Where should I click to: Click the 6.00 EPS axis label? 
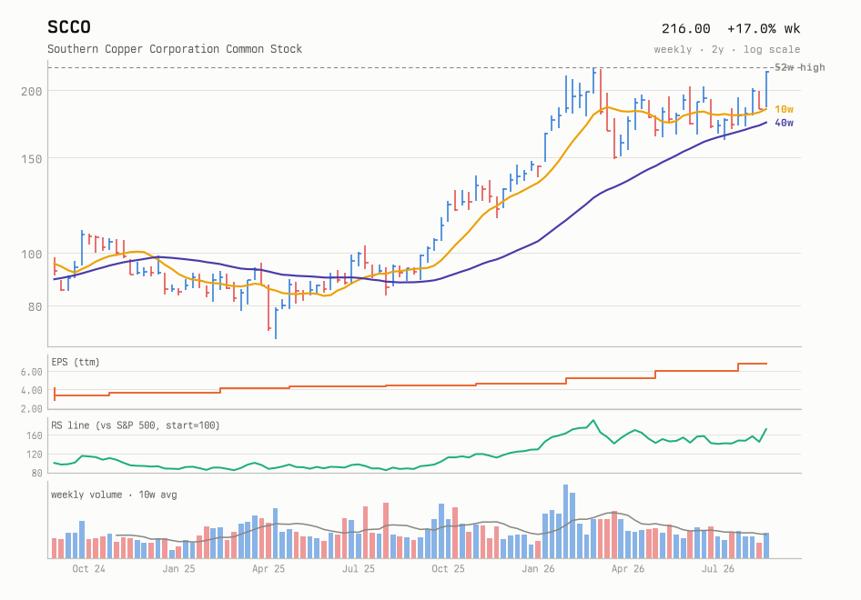click(31, 372)
